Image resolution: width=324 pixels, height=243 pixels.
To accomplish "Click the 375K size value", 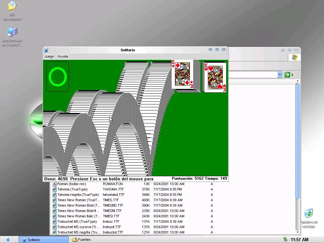I will (146, 189).
